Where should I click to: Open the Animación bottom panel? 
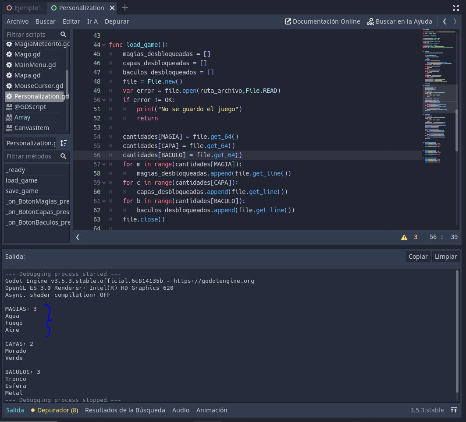[212, 410]
